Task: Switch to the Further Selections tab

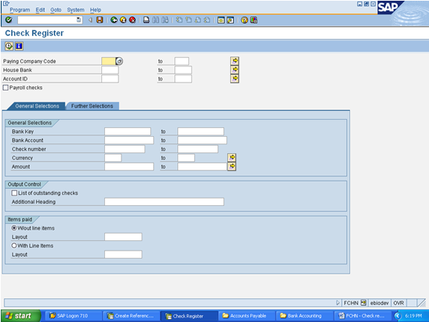Action: coord(92,106)
